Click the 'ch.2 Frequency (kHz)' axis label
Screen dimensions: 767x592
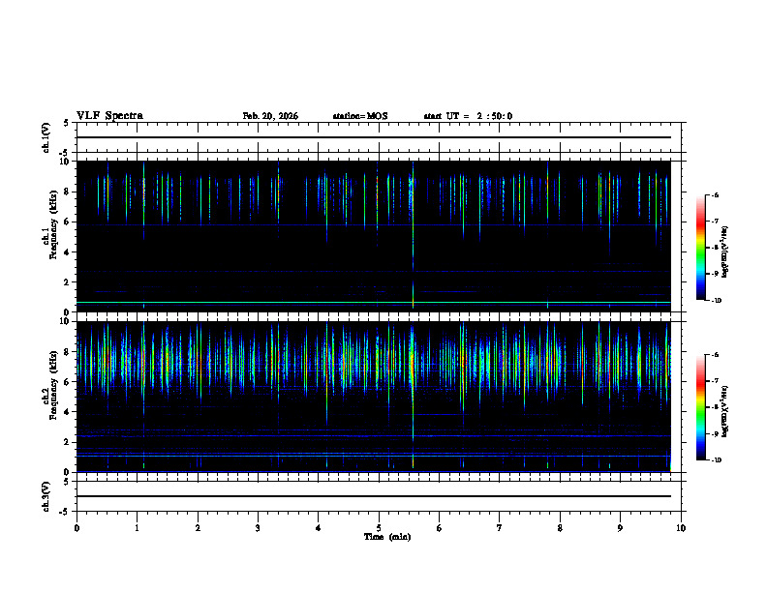(50, 385)
